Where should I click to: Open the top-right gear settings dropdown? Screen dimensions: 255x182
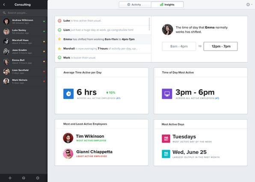(x=249, y=5)
